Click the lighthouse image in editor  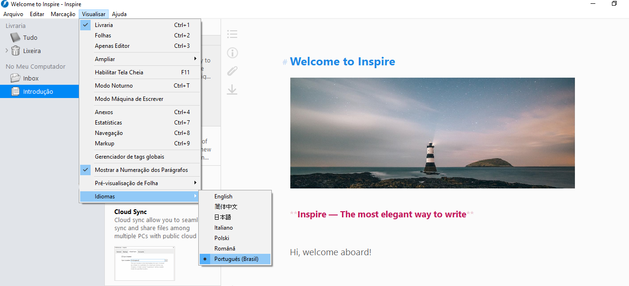pyautogui.click(x=432, y=133)
